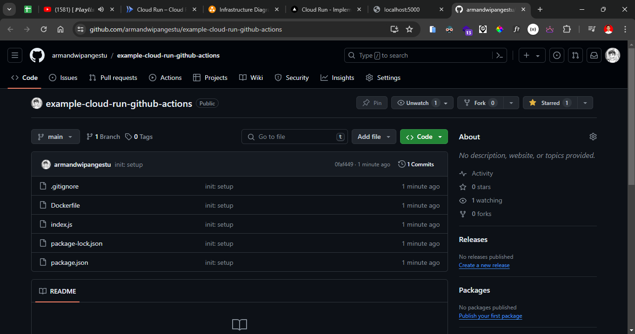Toggle Unwatch for this repository
The width and height of the screenshot is (635, 334).
point(417,103)
